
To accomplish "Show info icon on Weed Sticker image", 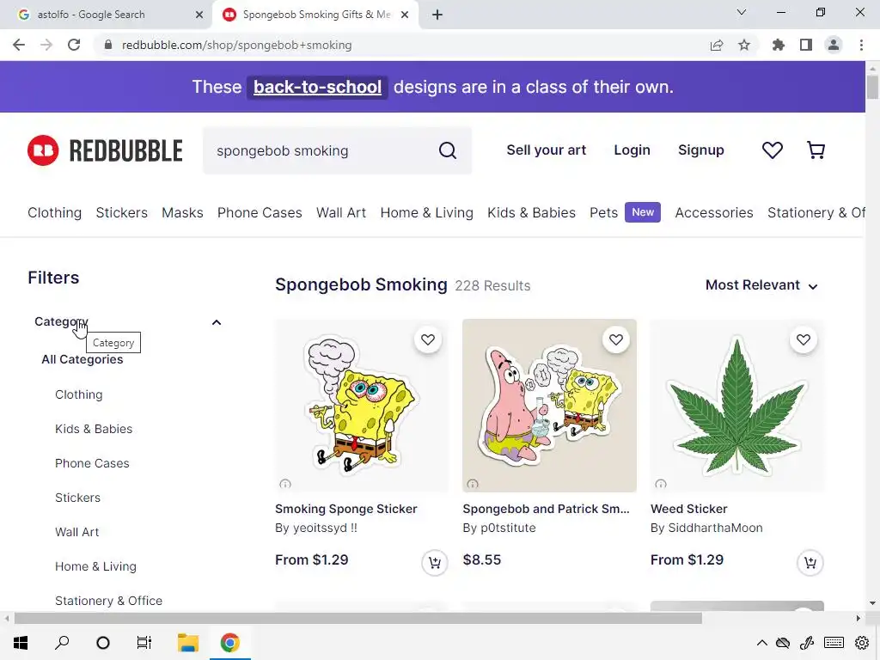I will pos(661,484).
